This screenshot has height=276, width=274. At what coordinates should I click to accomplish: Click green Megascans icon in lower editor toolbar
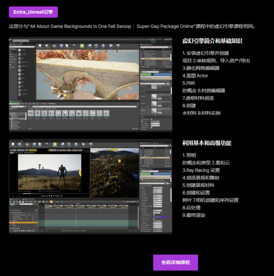[x=55, y=144]
